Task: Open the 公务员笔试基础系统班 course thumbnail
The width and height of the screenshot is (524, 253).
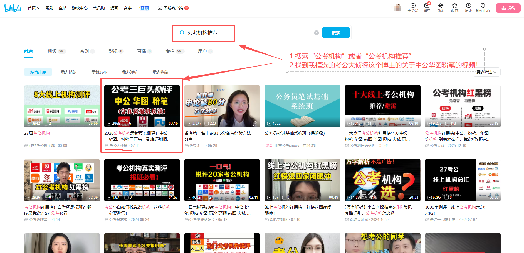Action: coord(302,106)
